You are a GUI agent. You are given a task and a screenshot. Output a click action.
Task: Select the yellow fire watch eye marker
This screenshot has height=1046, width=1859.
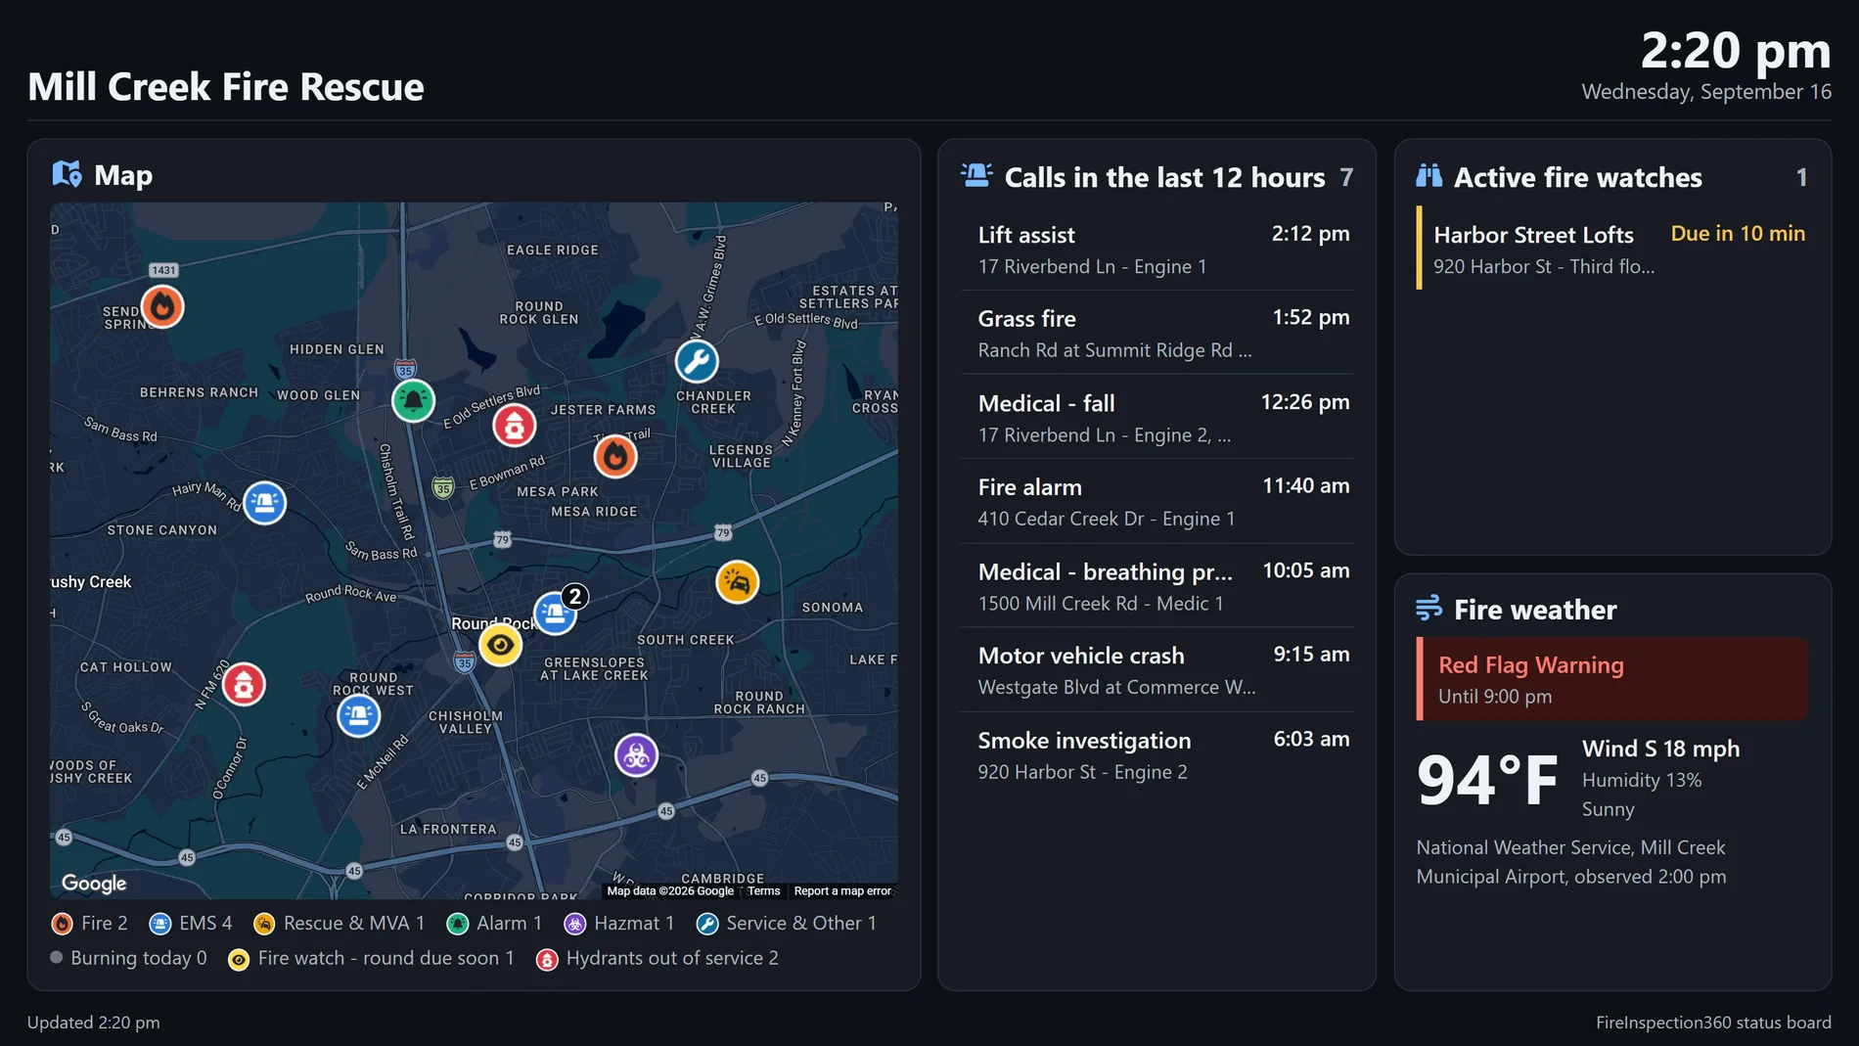(500, 645)
